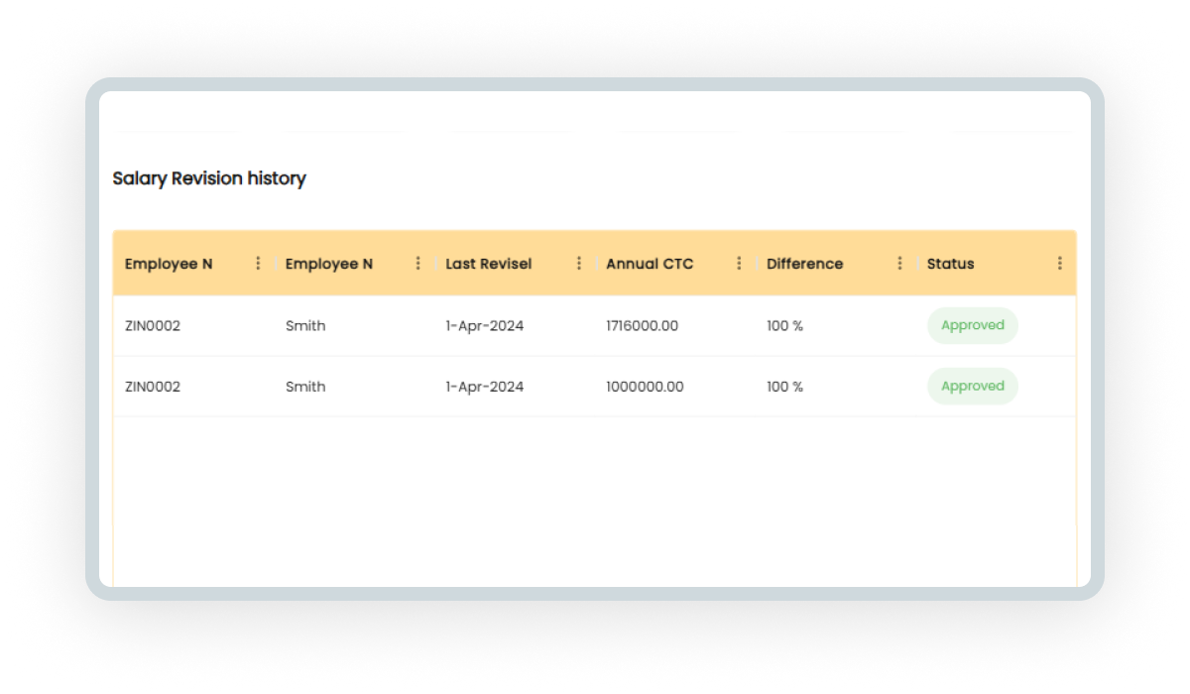Select the 1-Apr-2024 cell in the 1000000.00 row
Image resolution: width=1190 pixels, height=694 pixels.
[x=484, y=388]
